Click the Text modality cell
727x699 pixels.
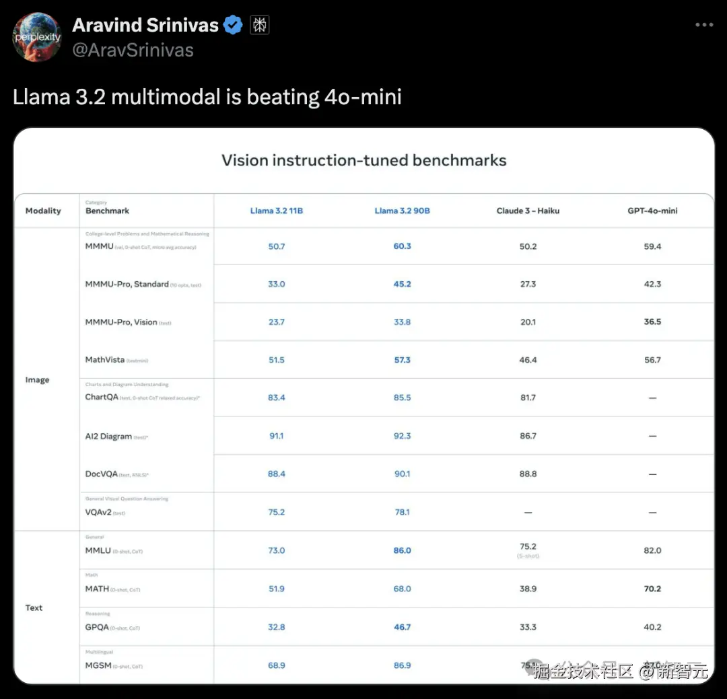34,608
